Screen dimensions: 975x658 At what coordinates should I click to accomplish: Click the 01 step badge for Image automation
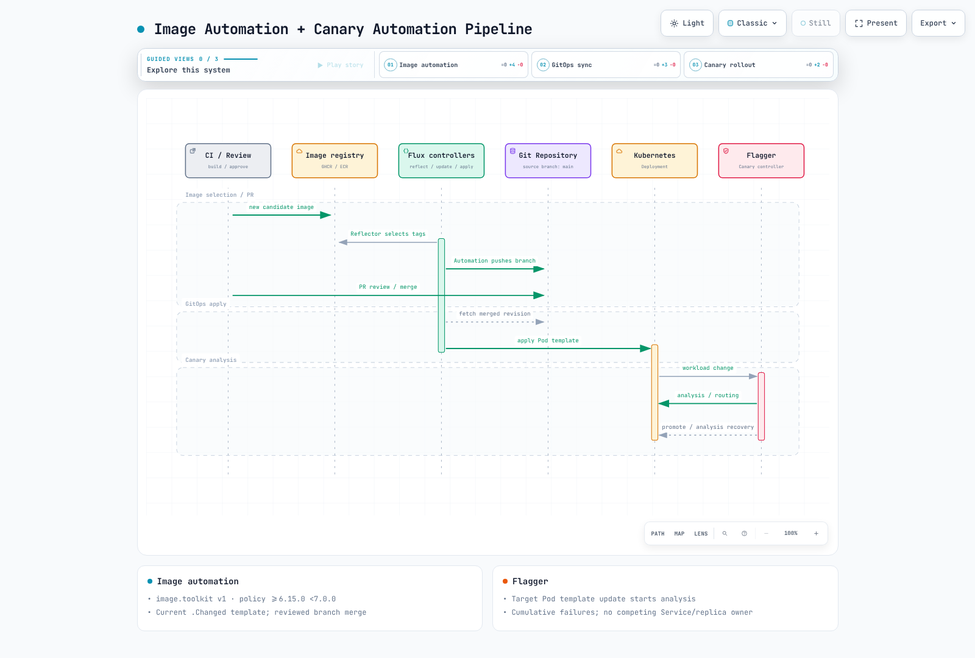click(x=391, y=65)
